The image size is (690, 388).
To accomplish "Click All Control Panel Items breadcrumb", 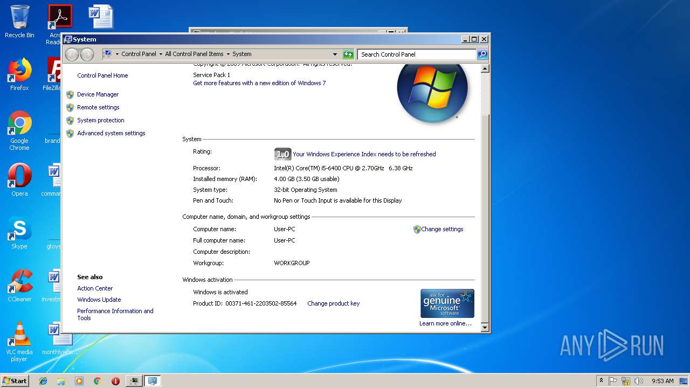I will (194, 54).
